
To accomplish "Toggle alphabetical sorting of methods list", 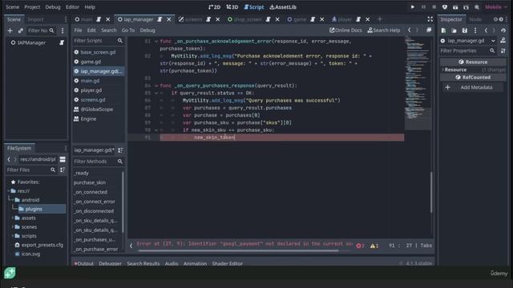I will [x=120, y=150].
